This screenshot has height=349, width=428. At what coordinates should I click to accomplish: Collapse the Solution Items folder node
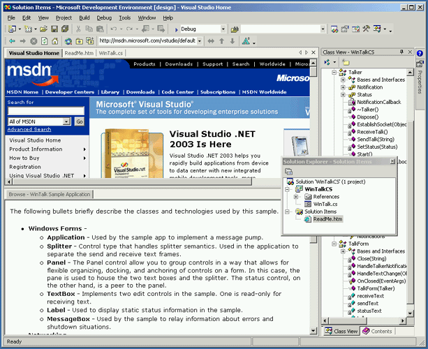[287, 211]
